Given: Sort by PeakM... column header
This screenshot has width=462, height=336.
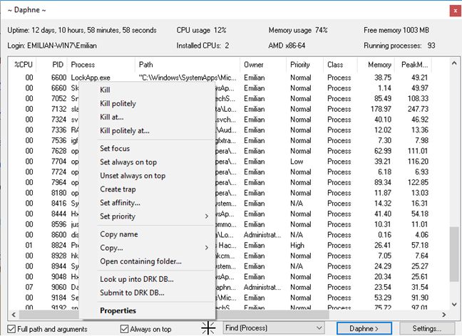Looking at the screenshot, I should (x=414, y=65).
